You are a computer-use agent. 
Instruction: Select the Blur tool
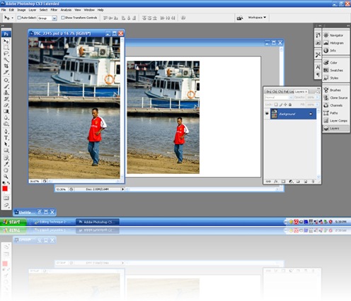(6, 117)
